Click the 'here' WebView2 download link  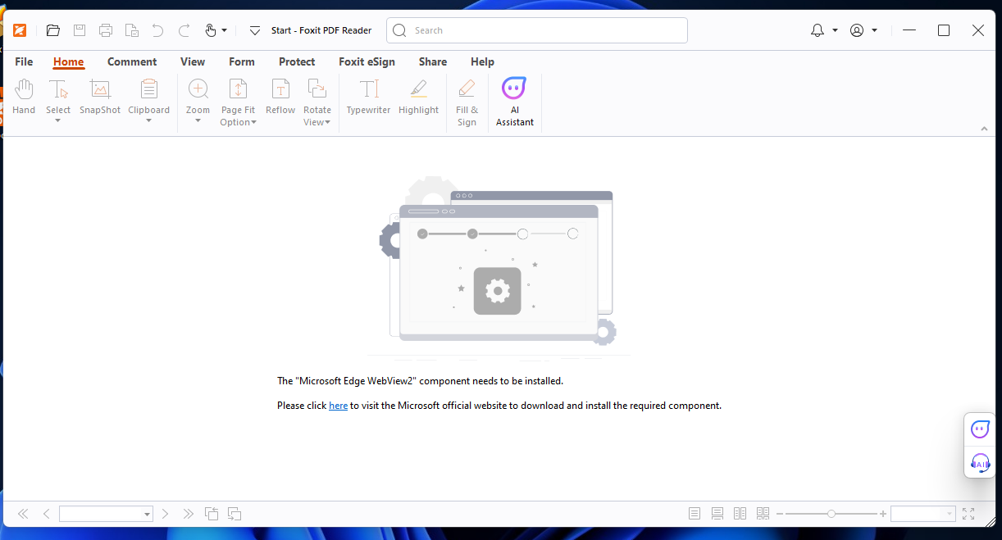point(338,406)
